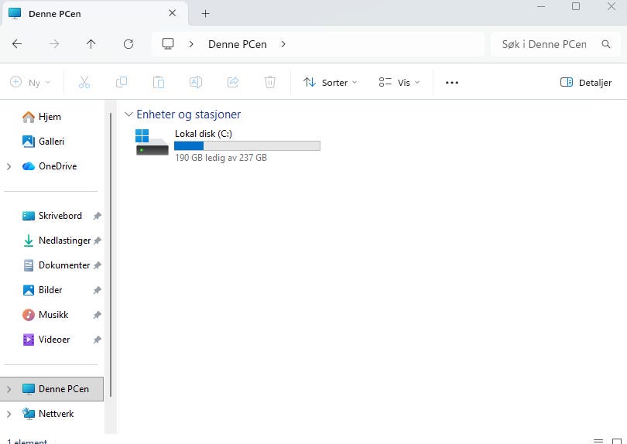This screenshot has width=627, height=444.
Task: Open the Ny new item dropdown
Action: click(x=30, y=82)
